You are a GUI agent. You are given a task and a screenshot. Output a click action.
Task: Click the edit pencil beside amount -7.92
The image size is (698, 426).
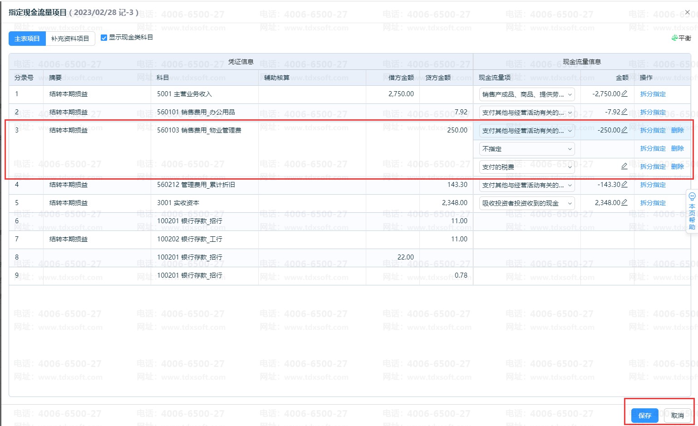[x=624, y=112]
